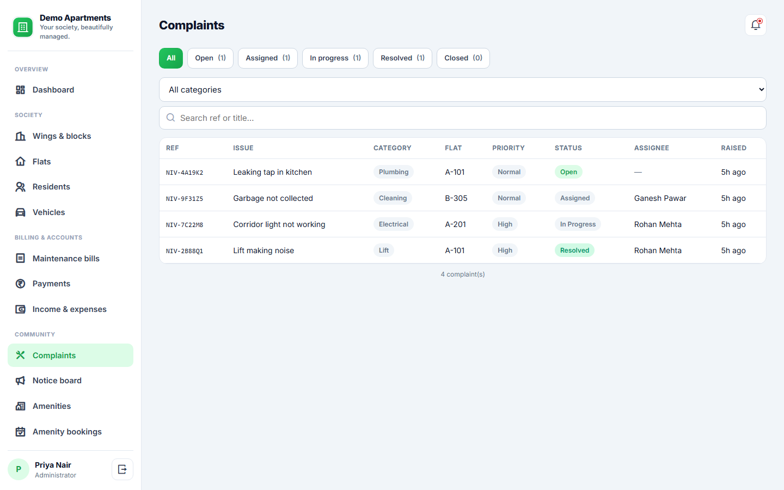View Resolved complaints filter
This screenshot has width=784, height=490.
tap(402, 58)
